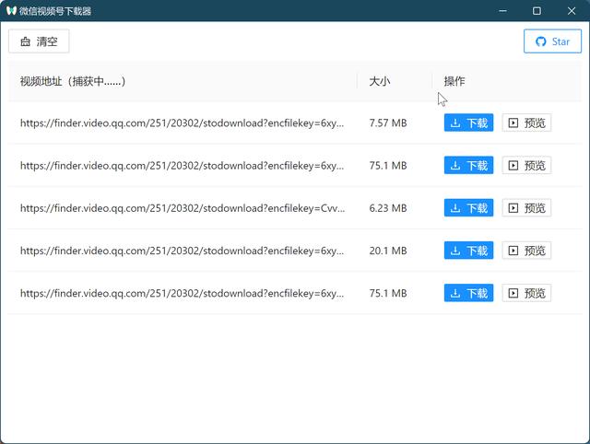
Task: Download the 7.57 MB video
Action: (468, 123)
